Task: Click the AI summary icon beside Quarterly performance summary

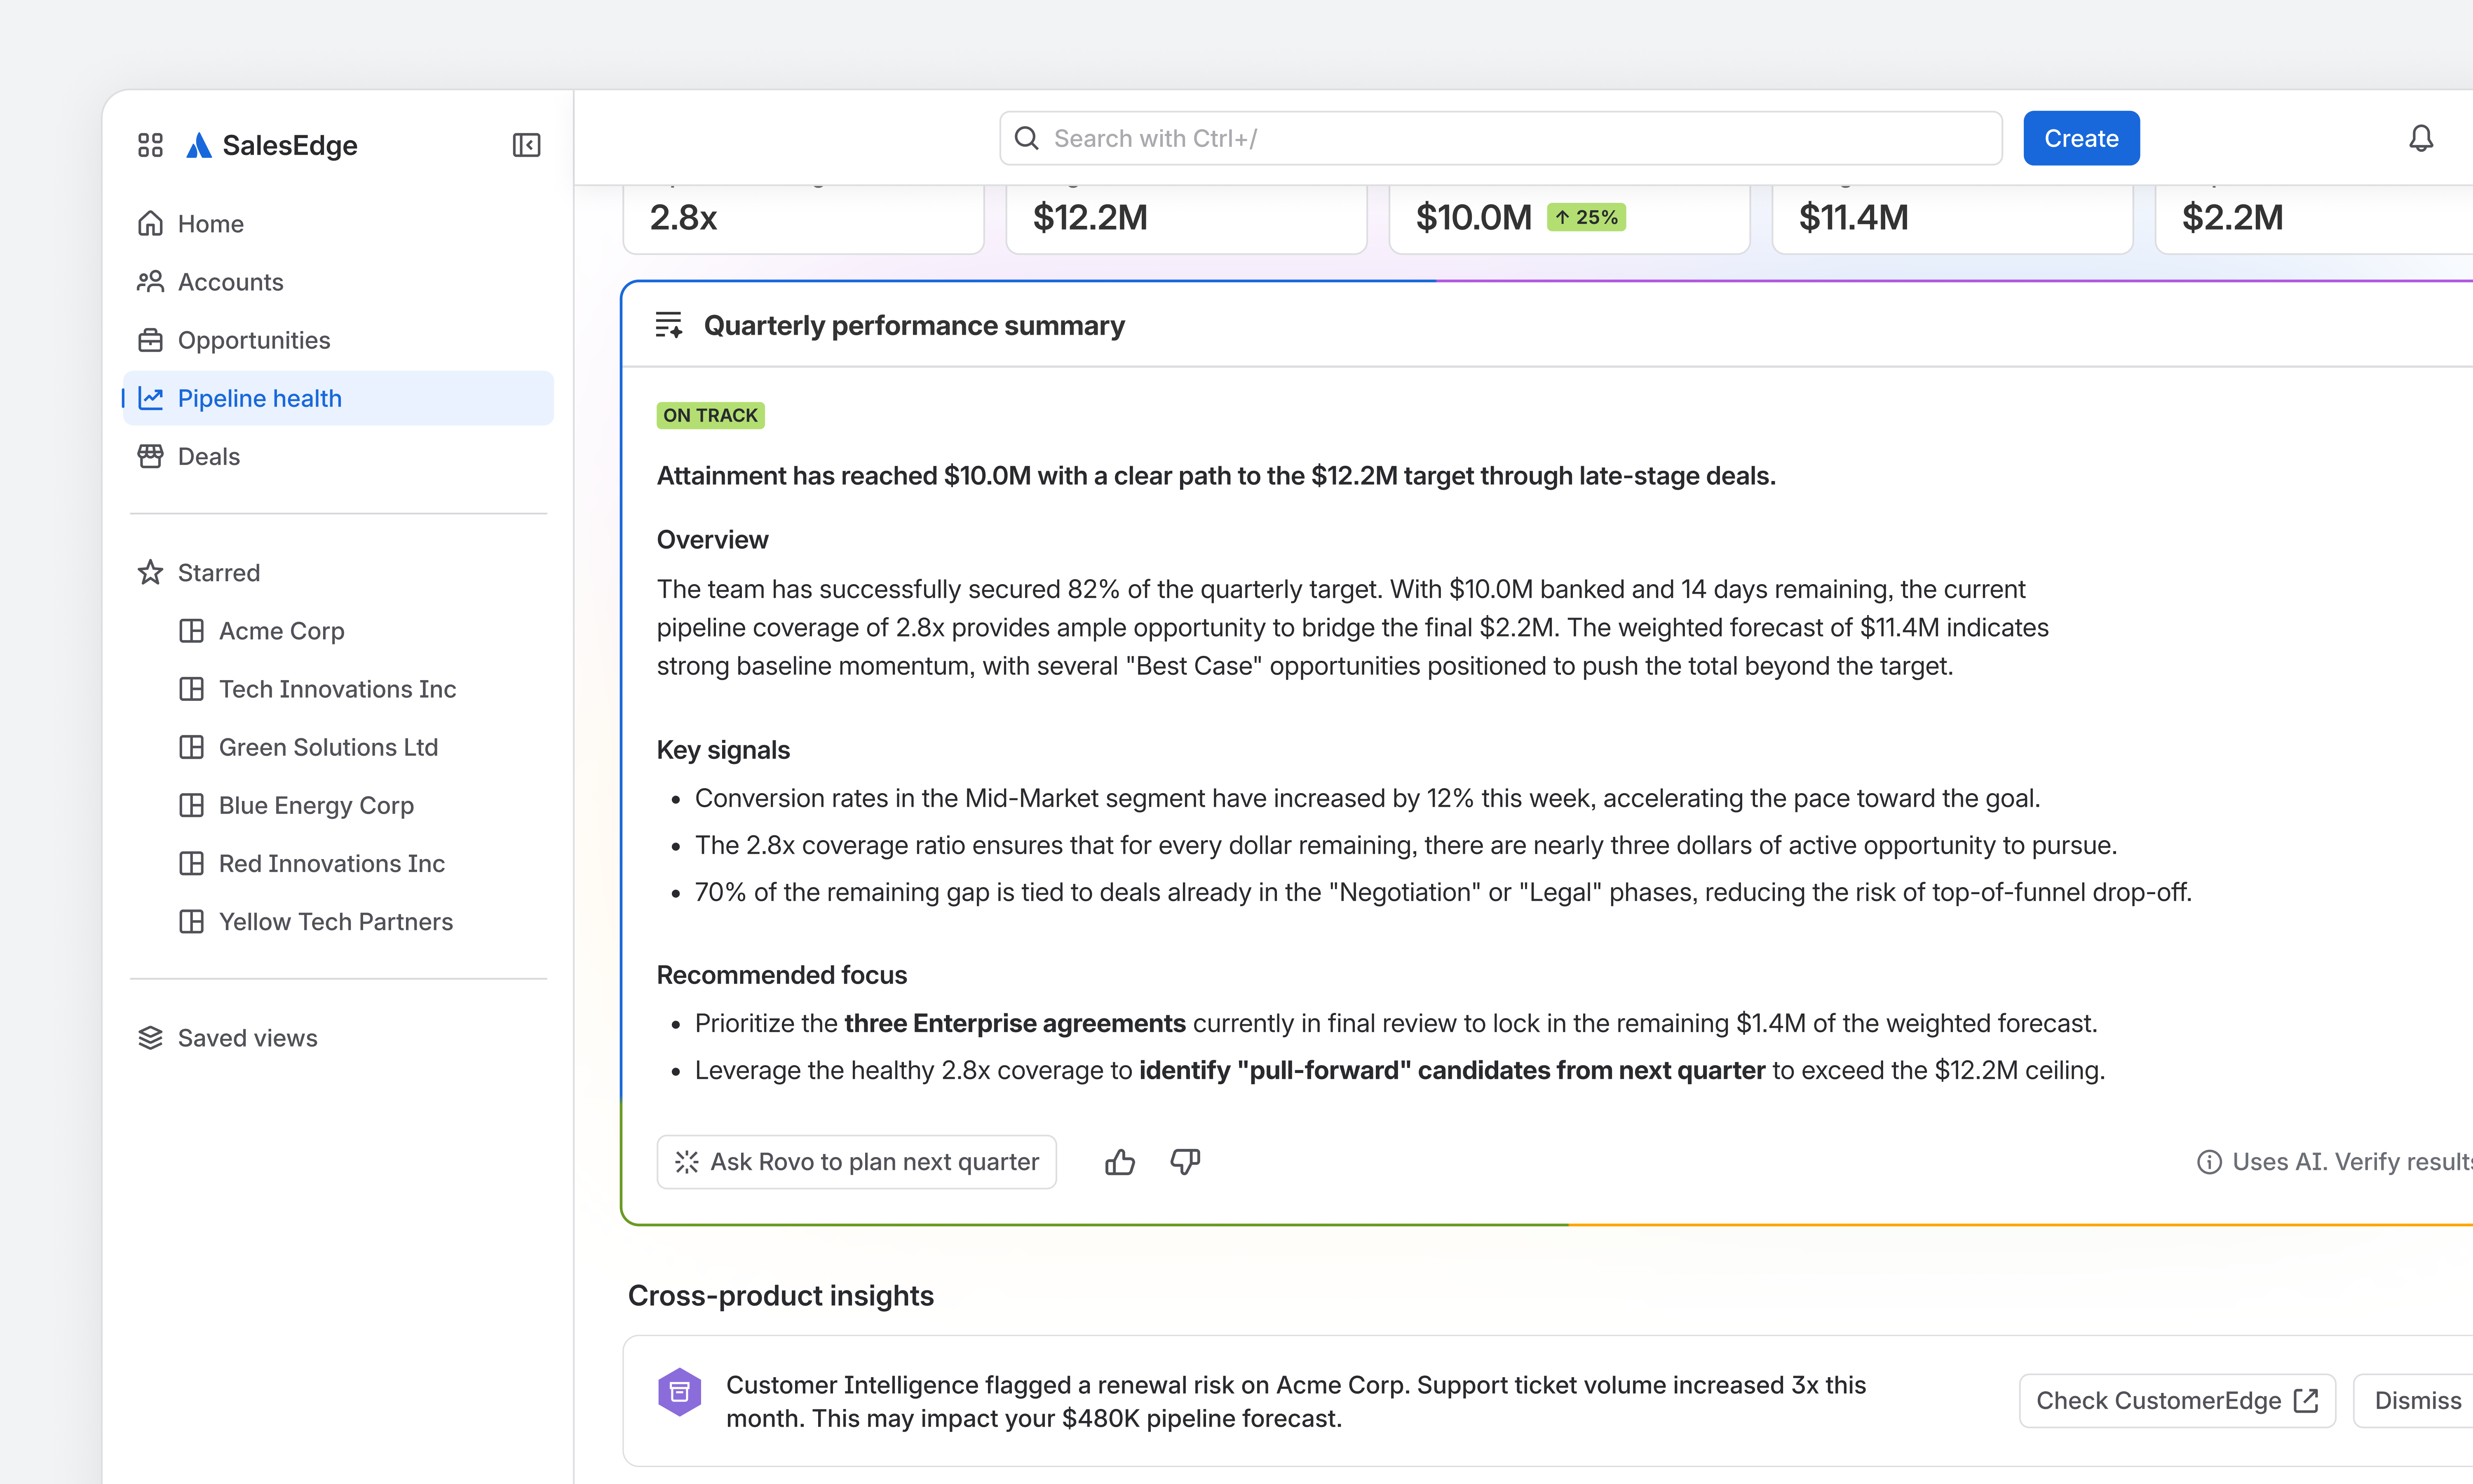Action: click(669, 324)
